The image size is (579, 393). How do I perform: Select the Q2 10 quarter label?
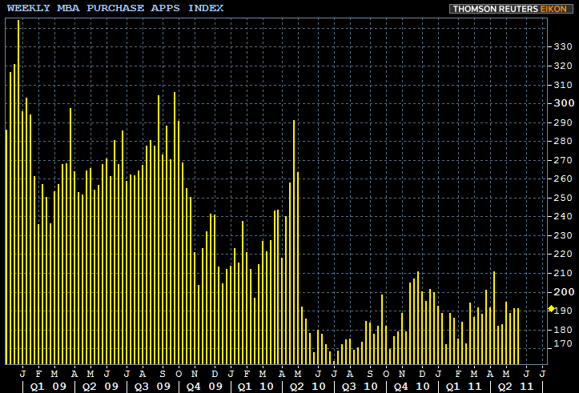point(308,386)
